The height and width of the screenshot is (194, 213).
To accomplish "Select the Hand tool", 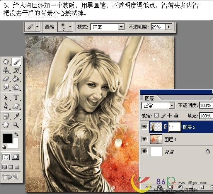I will [x=6, y=125].
